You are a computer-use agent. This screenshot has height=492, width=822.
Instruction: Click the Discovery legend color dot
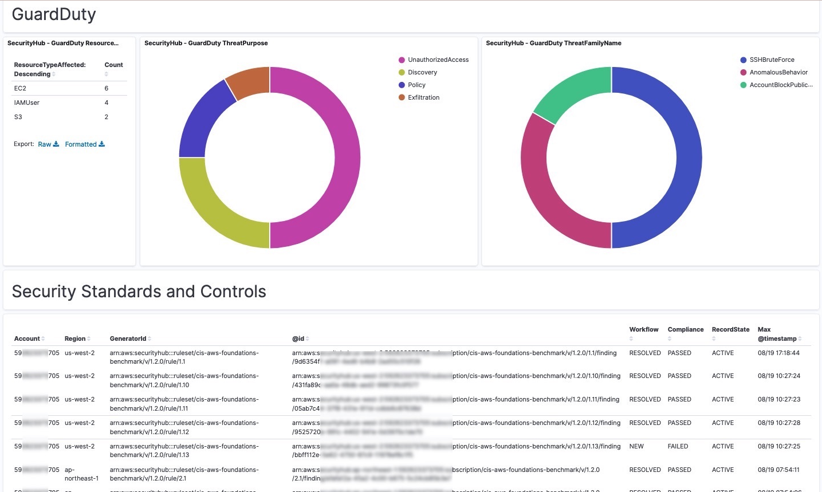pyautogui.click(x=402, y=72)
